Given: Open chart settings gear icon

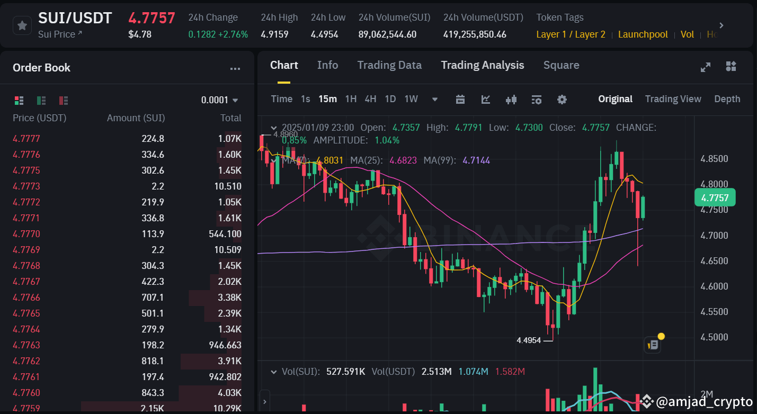Looking at the screenshot, I should (562, 100).
